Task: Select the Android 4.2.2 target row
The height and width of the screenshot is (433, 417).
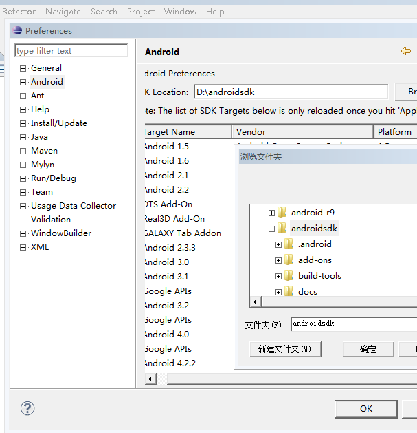Action: (170, 363)
